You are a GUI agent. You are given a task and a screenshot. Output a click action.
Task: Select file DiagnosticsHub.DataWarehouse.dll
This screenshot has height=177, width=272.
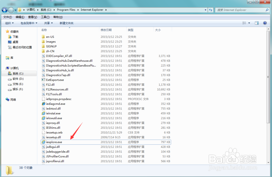point(69,61)
